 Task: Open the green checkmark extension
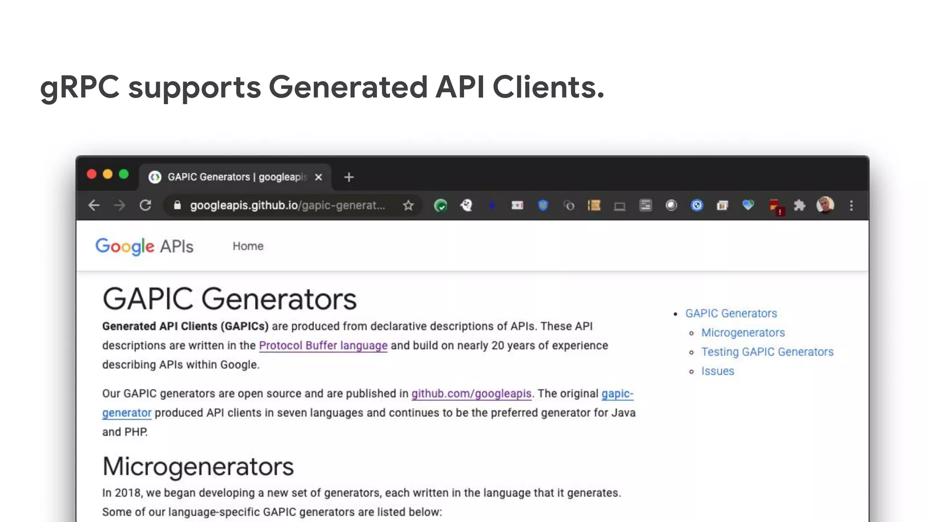(440, 205)
